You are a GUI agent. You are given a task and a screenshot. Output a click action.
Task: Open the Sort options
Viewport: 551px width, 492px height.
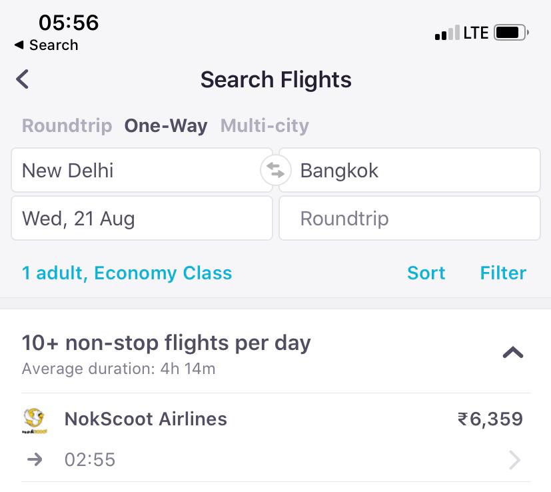click(x=426, y=273)
